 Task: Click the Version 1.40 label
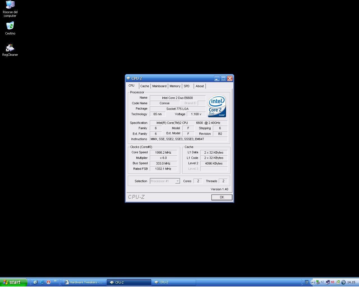pos(219,189)
